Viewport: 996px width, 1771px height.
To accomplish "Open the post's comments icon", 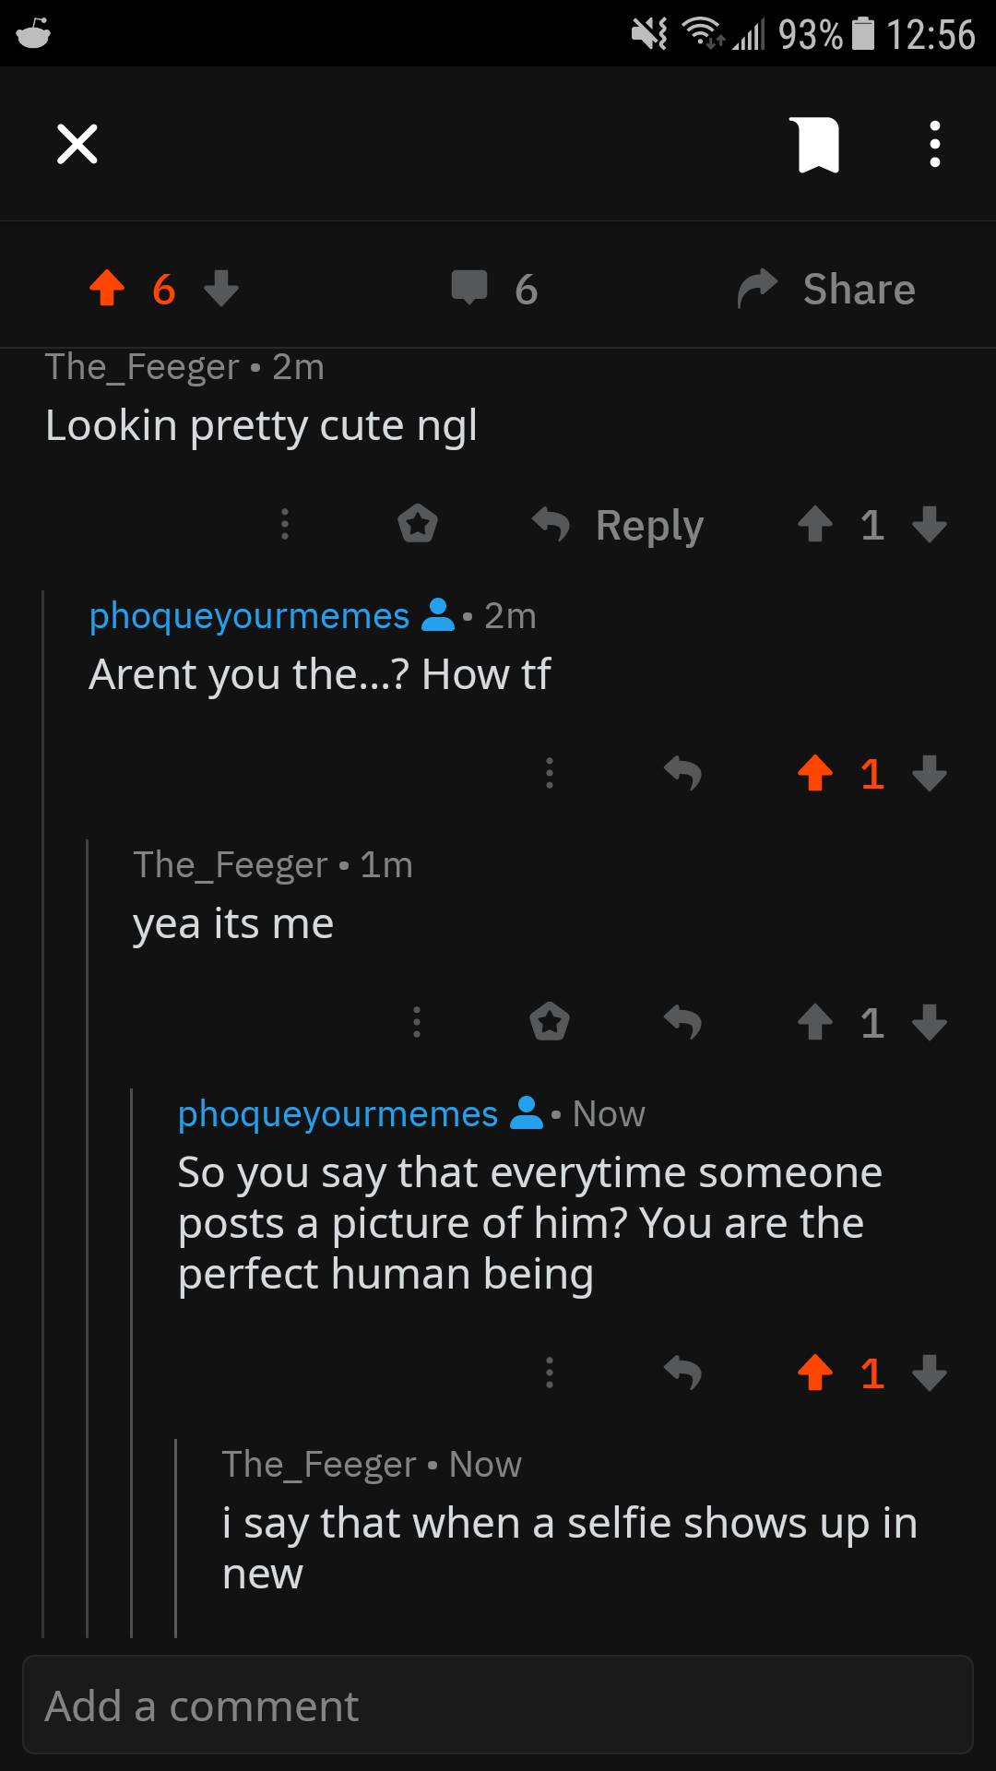I will (469, 288).
